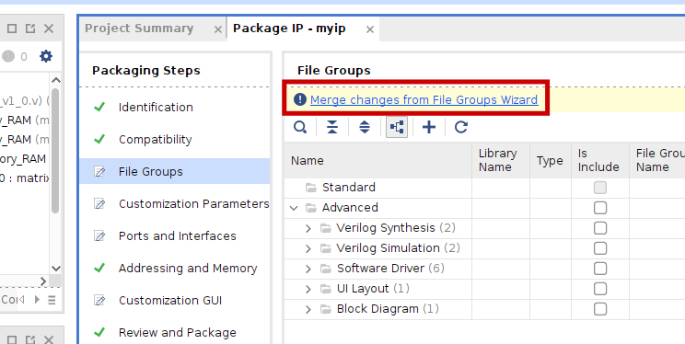Click the settings gear icon in left panel
This screenshot has width=685, height=344.
pyautogui.click(x=46, y=56)
